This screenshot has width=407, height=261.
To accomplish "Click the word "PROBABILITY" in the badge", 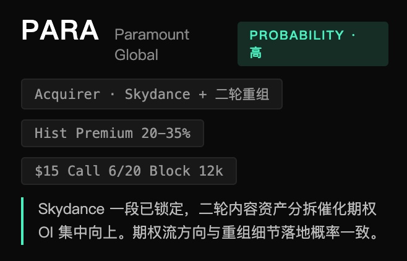I will 296,35.
